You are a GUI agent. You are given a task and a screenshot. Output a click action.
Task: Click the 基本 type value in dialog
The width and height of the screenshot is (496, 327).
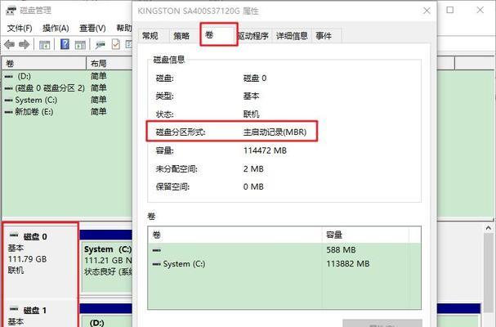click(251, 96)
